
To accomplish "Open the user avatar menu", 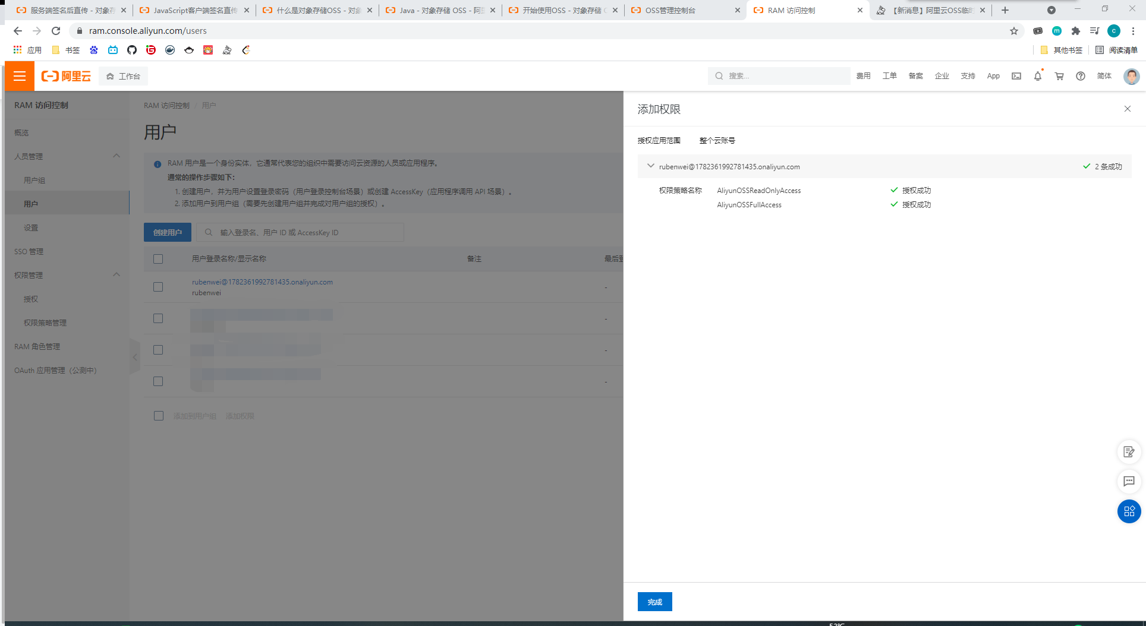I will point(1131,76).
